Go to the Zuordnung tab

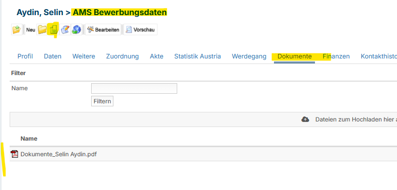pyautogui.click(x=123, y=56)
